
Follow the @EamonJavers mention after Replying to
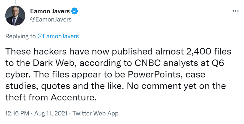[x=58, y=36]
